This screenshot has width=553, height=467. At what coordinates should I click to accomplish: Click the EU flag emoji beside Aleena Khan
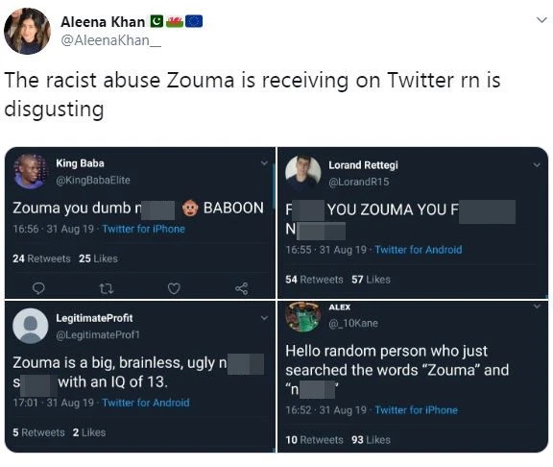pos(194,21)
